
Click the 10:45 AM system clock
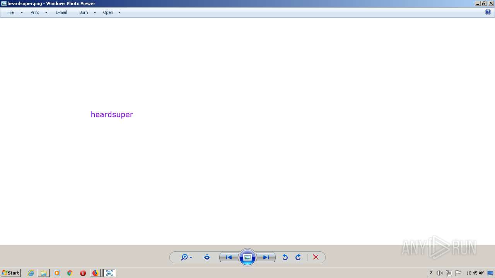click(x=475, y=273)
